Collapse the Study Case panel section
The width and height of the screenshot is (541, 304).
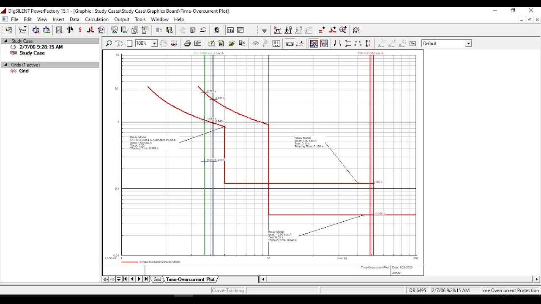click(x=5, y=41)
